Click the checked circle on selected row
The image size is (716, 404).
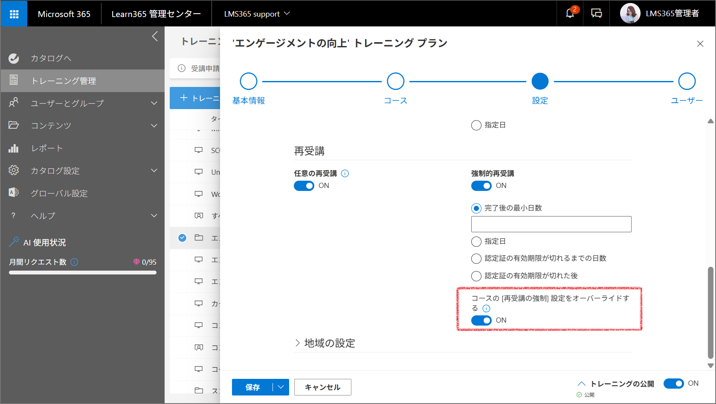tap(182, 238)
